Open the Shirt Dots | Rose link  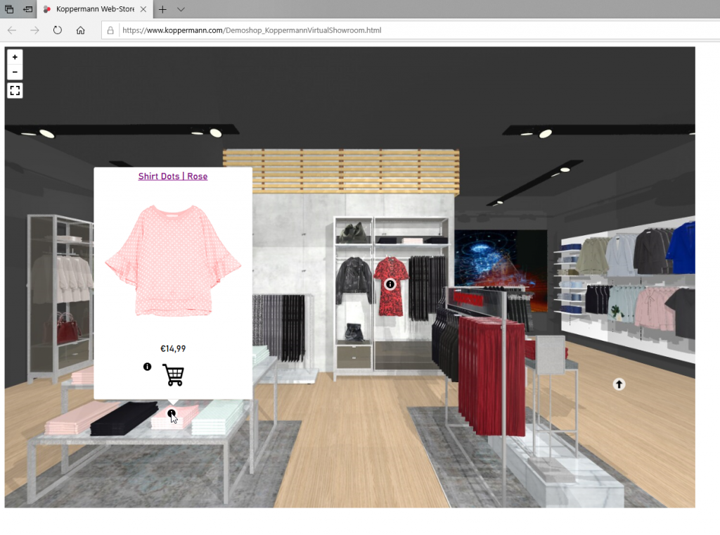[173, 176]
